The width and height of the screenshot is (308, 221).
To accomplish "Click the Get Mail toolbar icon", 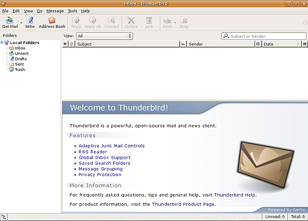I will pos(10,23).
